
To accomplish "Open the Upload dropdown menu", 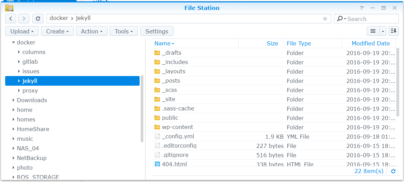I will [22, 31].
